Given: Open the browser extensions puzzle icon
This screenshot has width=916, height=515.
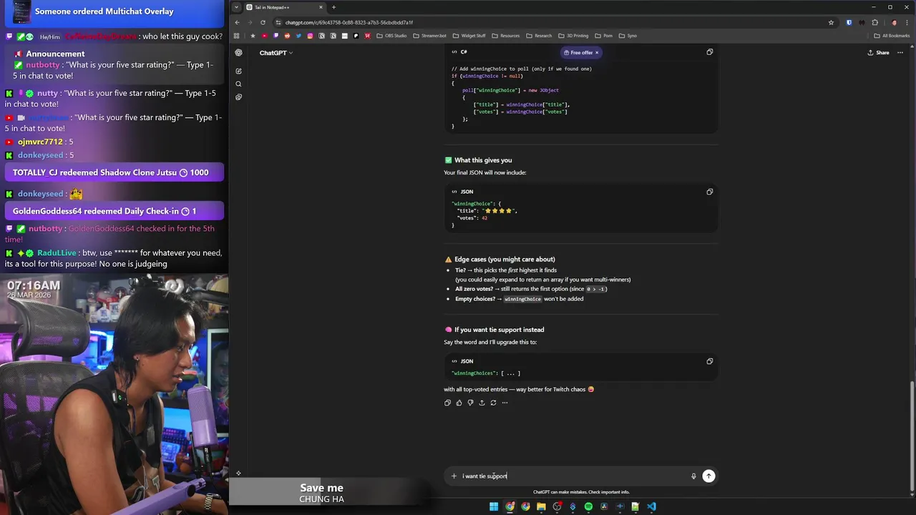Looking at the screenshot, I should click(874, 22).
